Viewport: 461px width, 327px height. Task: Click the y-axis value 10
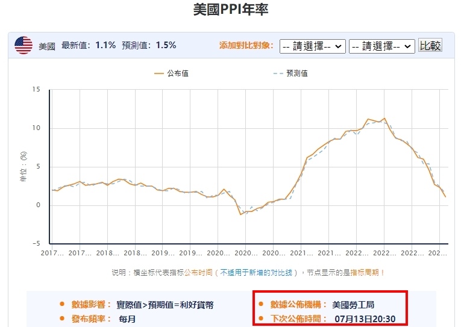(x=36, y=128)
